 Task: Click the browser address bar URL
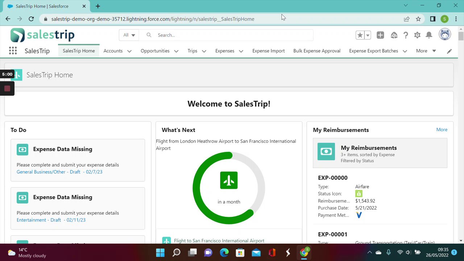pos(153,19)
